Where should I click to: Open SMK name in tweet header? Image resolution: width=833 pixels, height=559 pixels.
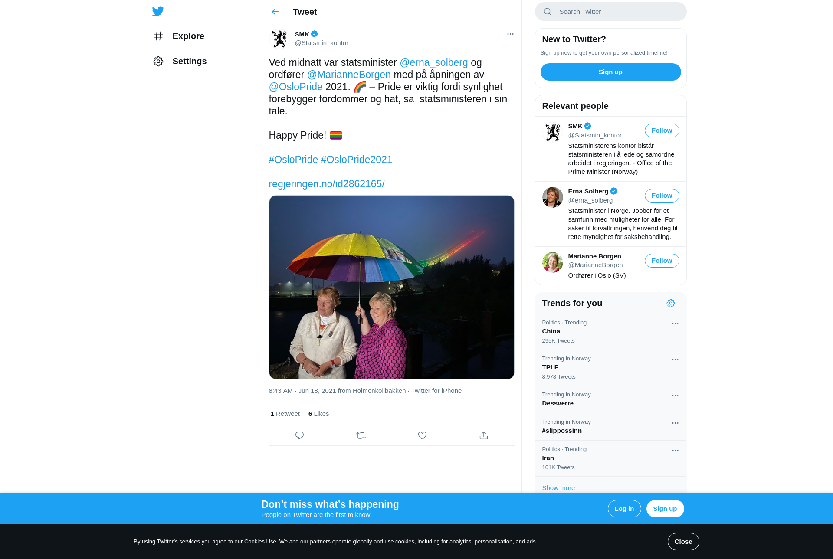[302, 34]
